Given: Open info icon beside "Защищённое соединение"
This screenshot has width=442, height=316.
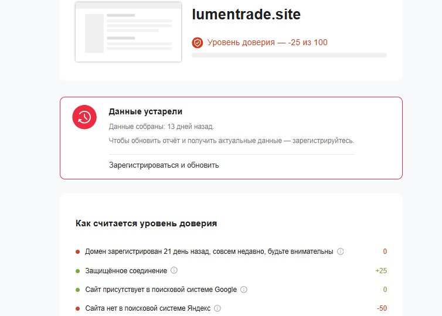Looking at the screenshot, I should click(174, 270).
